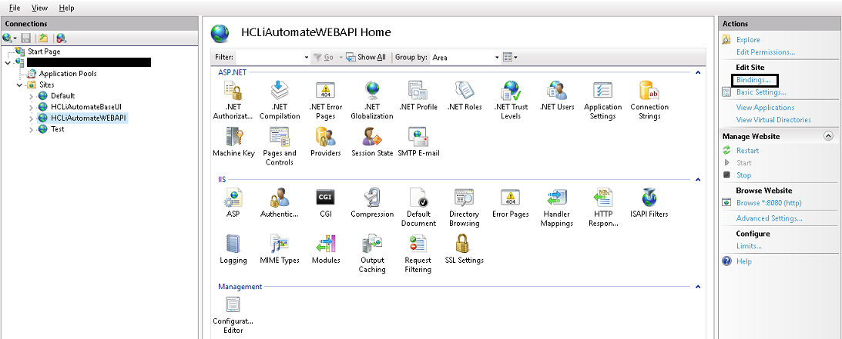Viewport: 842px width, 339px height.
Task: Collapse the Sites tree node
Action: pos(19,85)
